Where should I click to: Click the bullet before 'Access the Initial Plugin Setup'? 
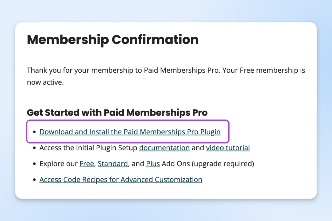pos(35,148)
